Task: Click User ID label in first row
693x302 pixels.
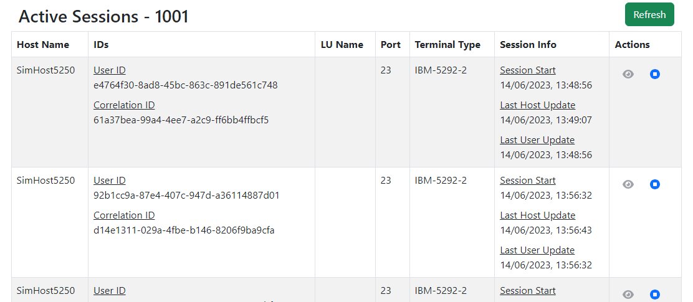Action: 110,70
